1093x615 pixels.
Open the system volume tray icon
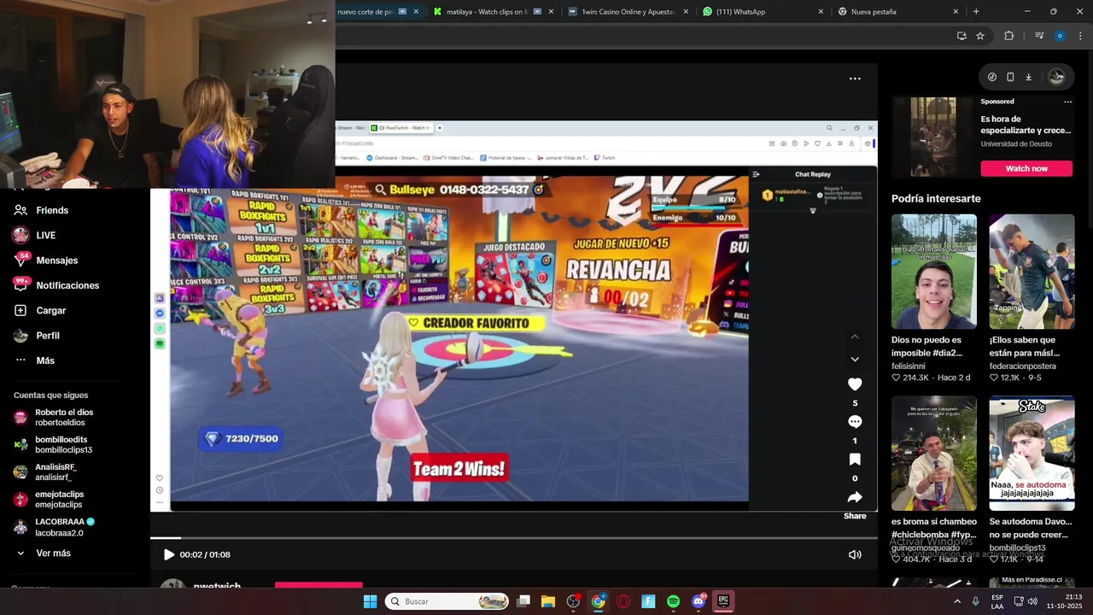pos(1032,601)
